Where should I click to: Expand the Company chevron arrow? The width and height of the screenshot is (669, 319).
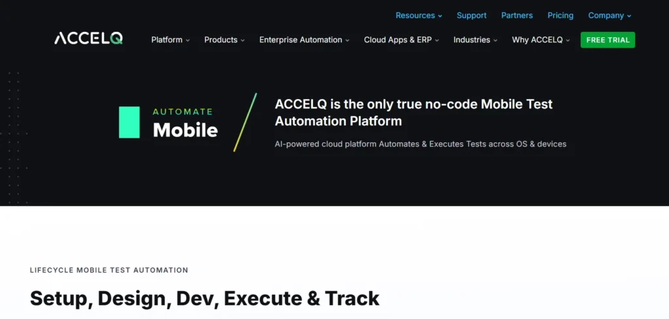click(629, 16)
